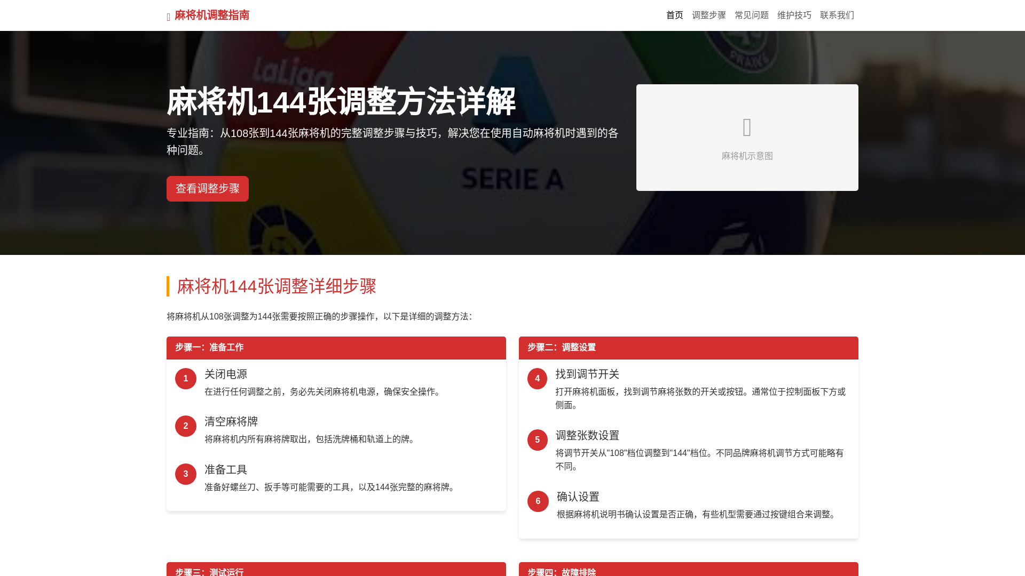This screenshot has height=576, width=1025.
Task: Click the 步骤二：调整设置 card header
Action: 689,348
